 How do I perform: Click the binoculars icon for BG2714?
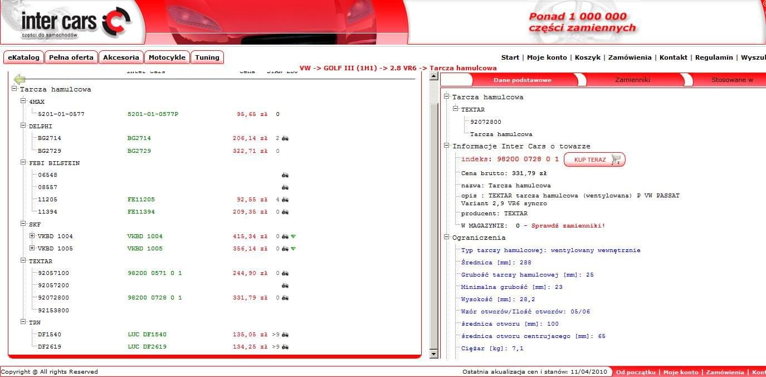coord(285,138)
